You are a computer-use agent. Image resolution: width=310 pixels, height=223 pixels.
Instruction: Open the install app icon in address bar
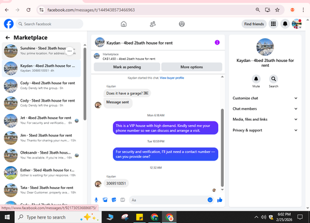267,10
